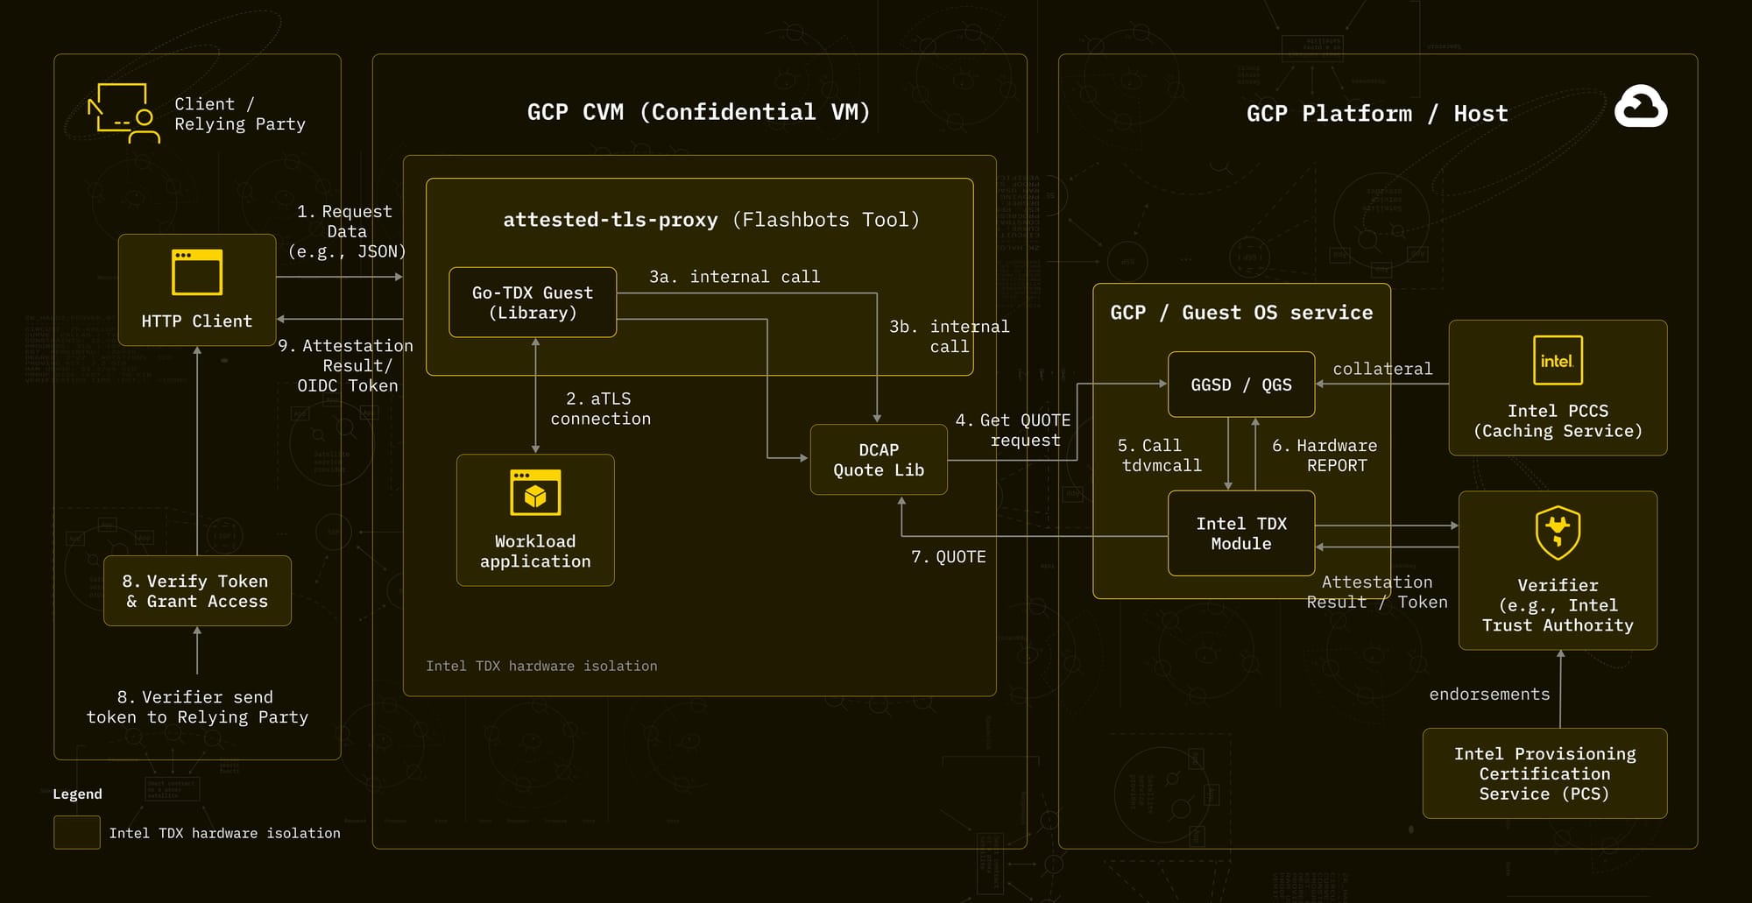Image resolution: width=1752 pixels, height=903 pixels.
Task: Click 'Intel TDX hardware isolation' text inside CVM box
Action: click(x=541, y=667)
